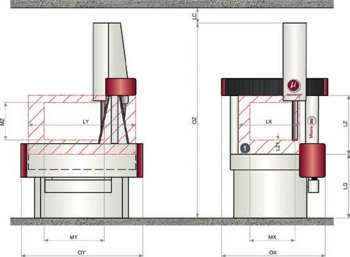The image size is (350, 257).
Task: Click the LZ dimension label
Action: (x=345, y=124)
